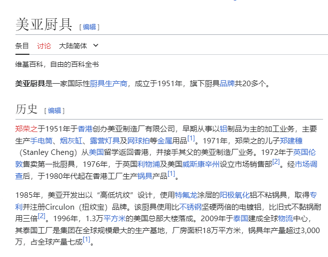Click the bold 美亚厨具 in intro sentence

[x=30, y=84]
